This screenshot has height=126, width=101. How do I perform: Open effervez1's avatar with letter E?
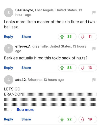point(9,49)
